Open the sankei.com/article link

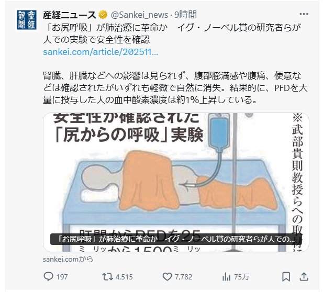(101, 52)
